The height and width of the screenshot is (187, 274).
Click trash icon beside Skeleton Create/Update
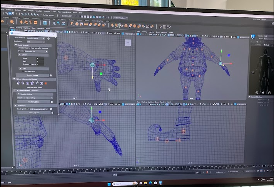pos(52,102)
